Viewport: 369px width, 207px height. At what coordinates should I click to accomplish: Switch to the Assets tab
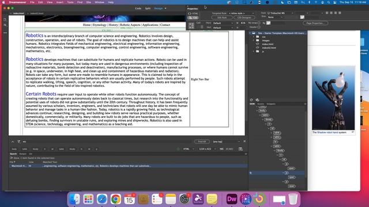(x=261, y=103)
